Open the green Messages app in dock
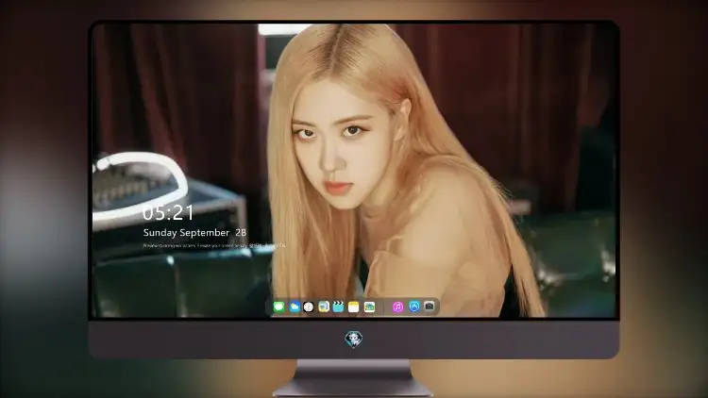The width and height of the screenshot is (708, 398). [279, 307]
